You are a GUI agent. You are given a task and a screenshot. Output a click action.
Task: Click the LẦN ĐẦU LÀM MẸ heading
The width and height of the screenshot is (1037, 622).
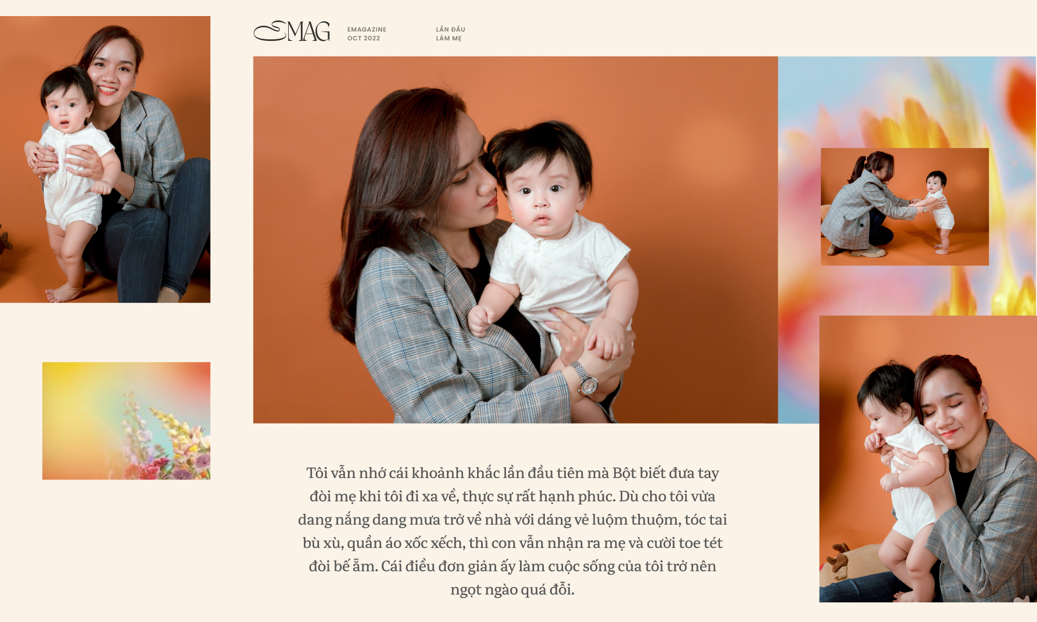[x=450, y=34]
